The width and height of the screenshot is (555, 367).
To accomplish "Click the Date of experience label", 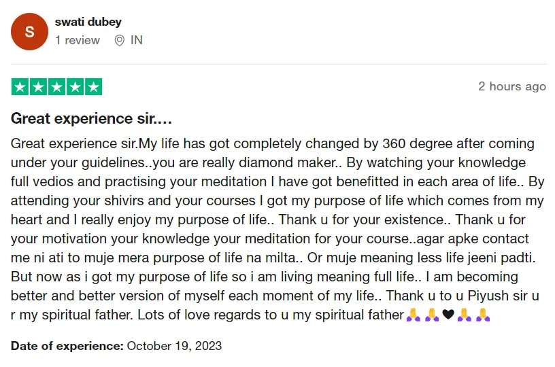I will coord(67,346).
